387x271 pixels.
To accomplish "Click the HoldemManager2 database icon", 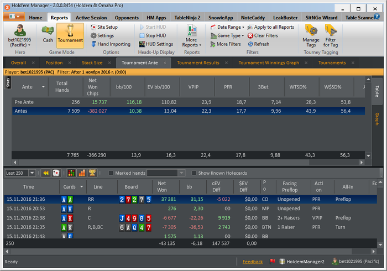I will point(282,262).
